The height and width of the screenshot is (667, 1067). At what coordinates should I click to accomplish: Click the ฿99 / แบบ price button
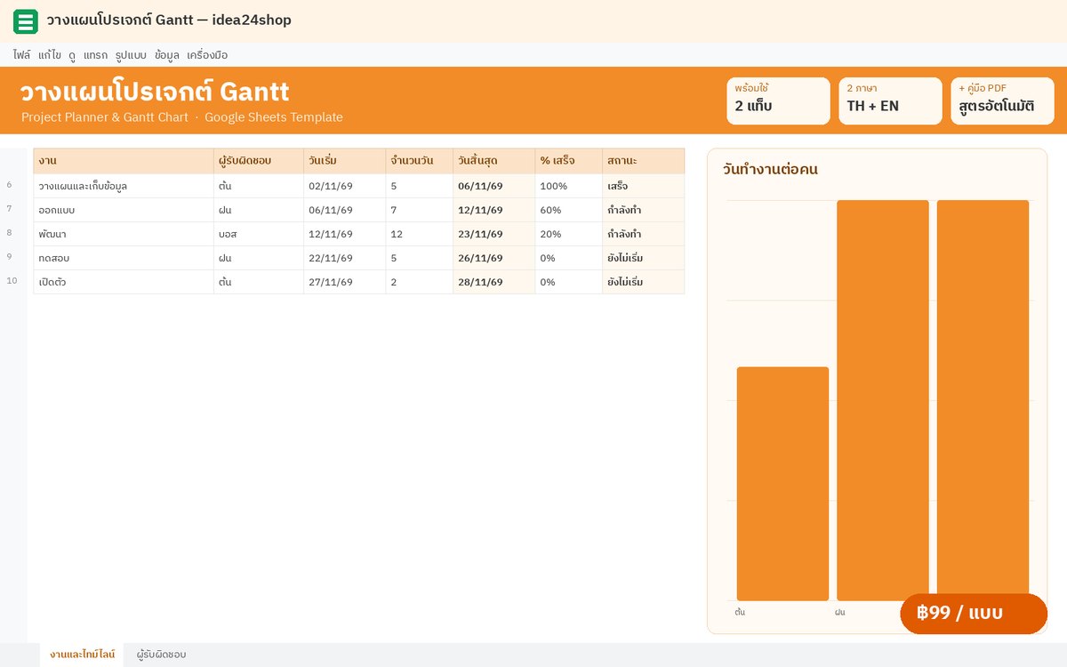[x=974, y=614]
